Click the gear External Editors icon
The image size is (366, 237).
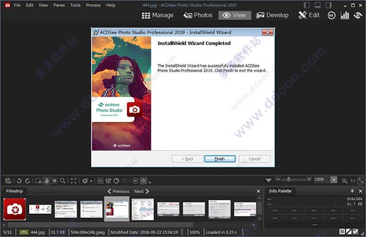(x=85, y=181)
